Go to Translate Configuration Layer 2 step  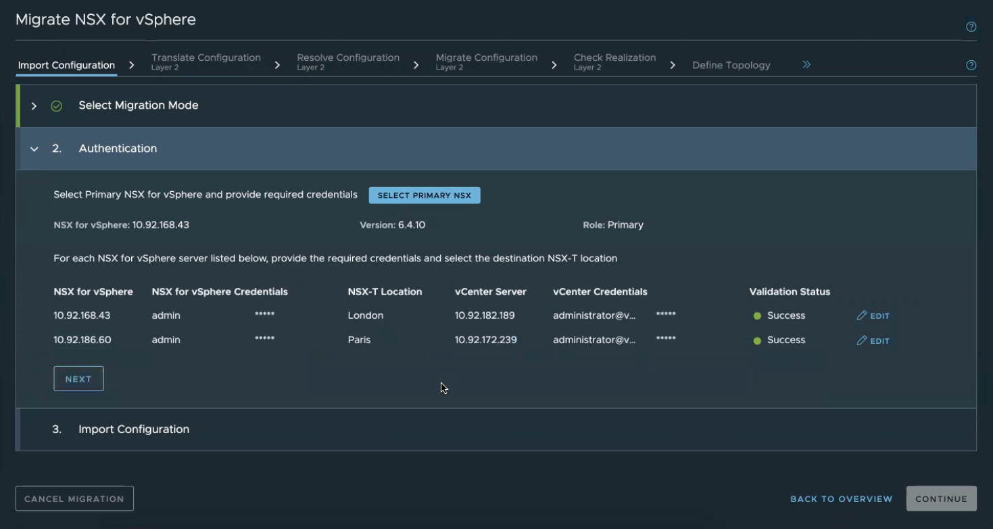click(205, 61)
